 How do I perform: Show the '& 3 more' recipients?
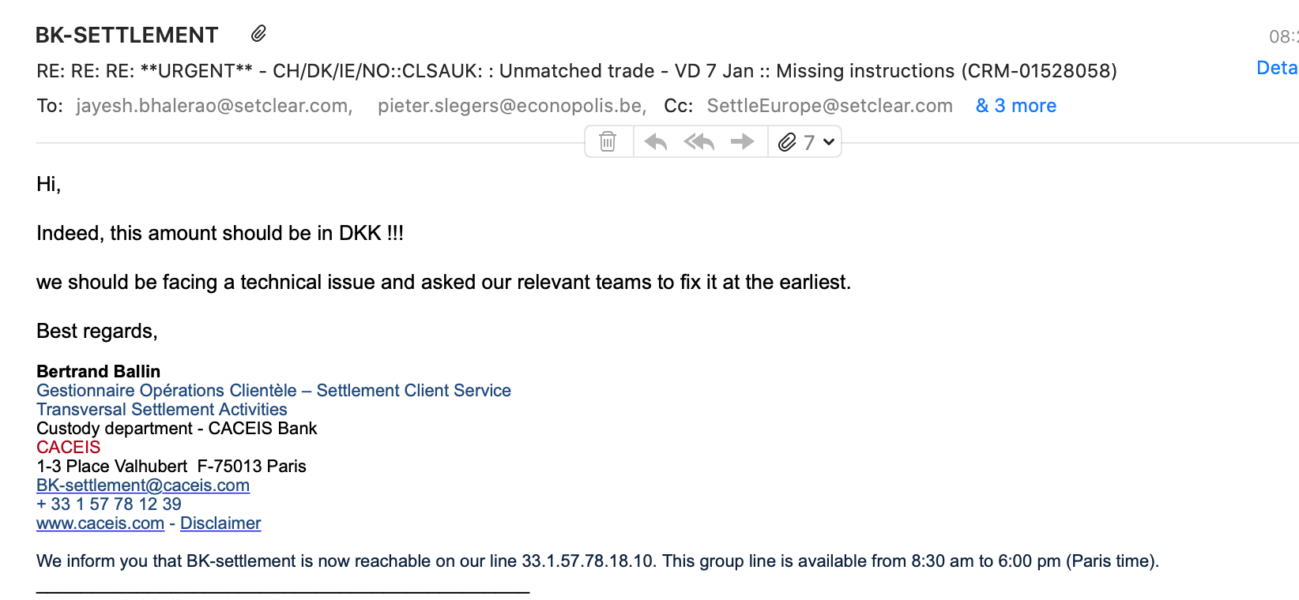click(1016, 106)
